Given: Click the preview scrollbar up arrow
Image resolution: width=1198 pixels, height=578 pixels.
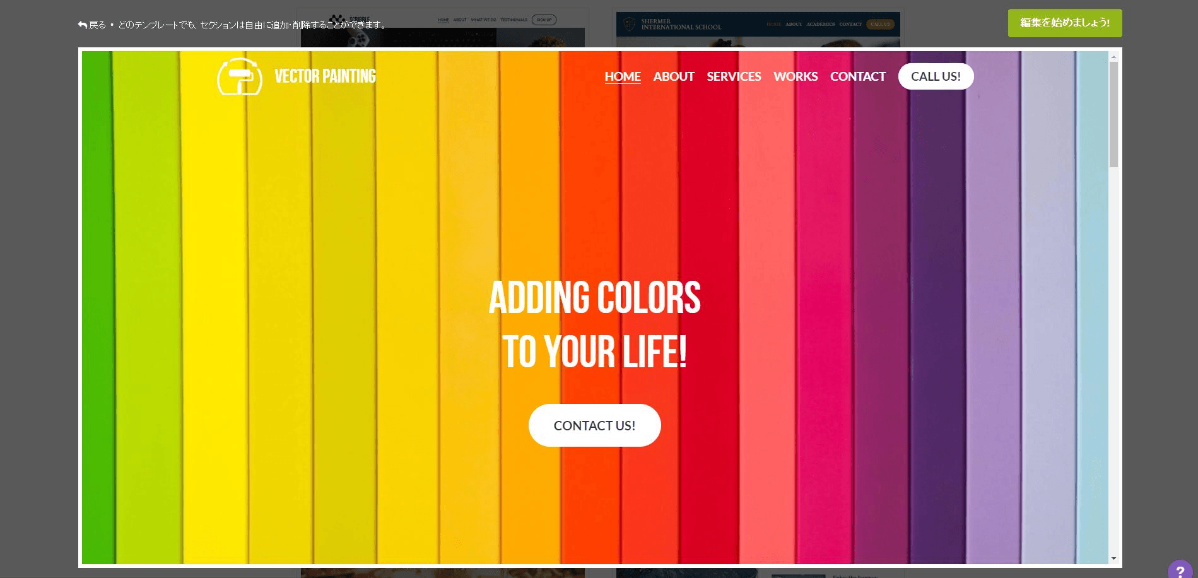Looking at the screenshot, I should coord(1113,57).
